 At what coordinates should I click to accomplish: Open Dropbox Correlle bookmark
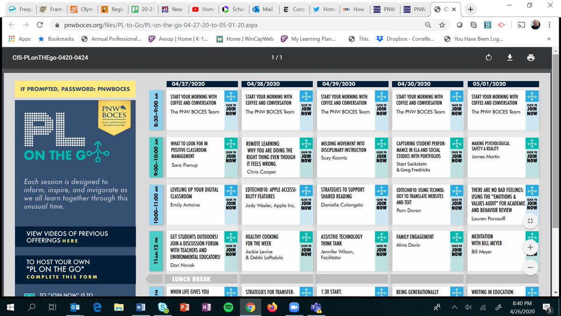click(405, 39)
